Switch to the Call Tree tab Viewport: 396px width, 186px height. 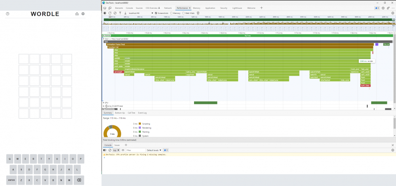pyautogui.click(x=131, y=113)
